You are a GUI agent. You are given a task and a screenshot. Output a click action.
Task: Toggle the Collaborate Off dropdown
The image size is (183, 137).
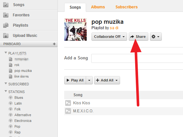pos(109,37)
